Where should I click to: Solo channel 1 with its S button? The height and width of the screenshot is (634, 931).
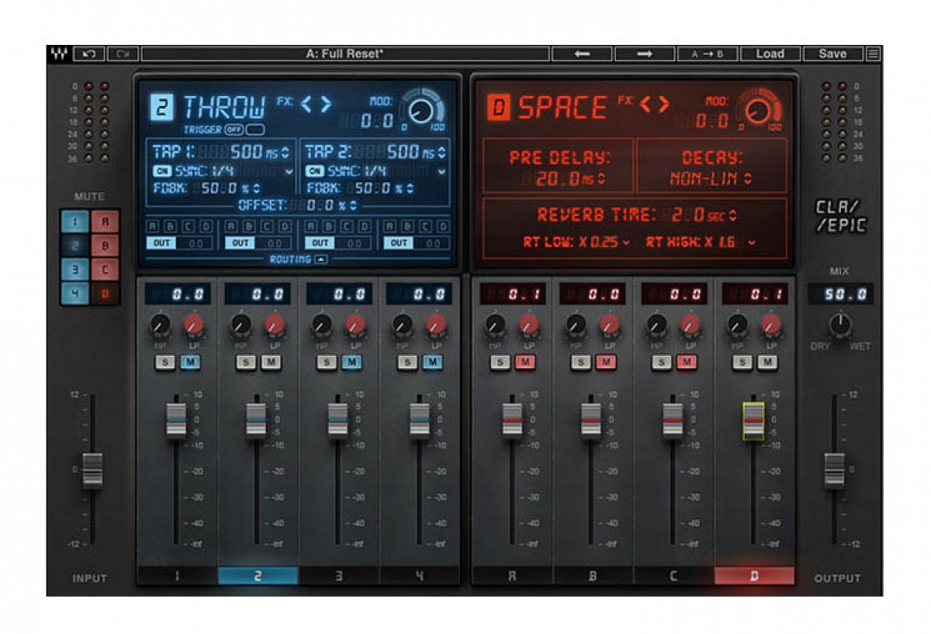(x=164, y=362)
